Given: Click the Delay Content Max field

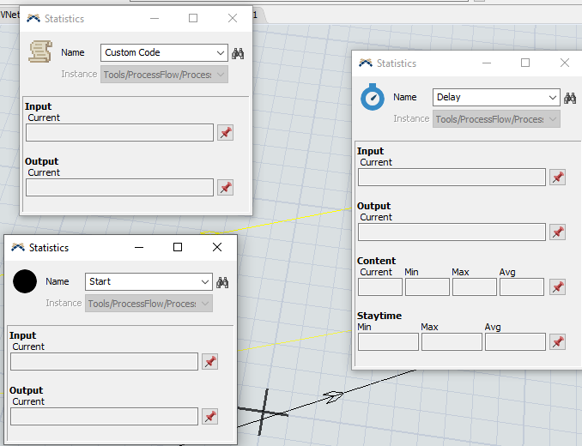Looking at the screenshot, I should (475, 287).
